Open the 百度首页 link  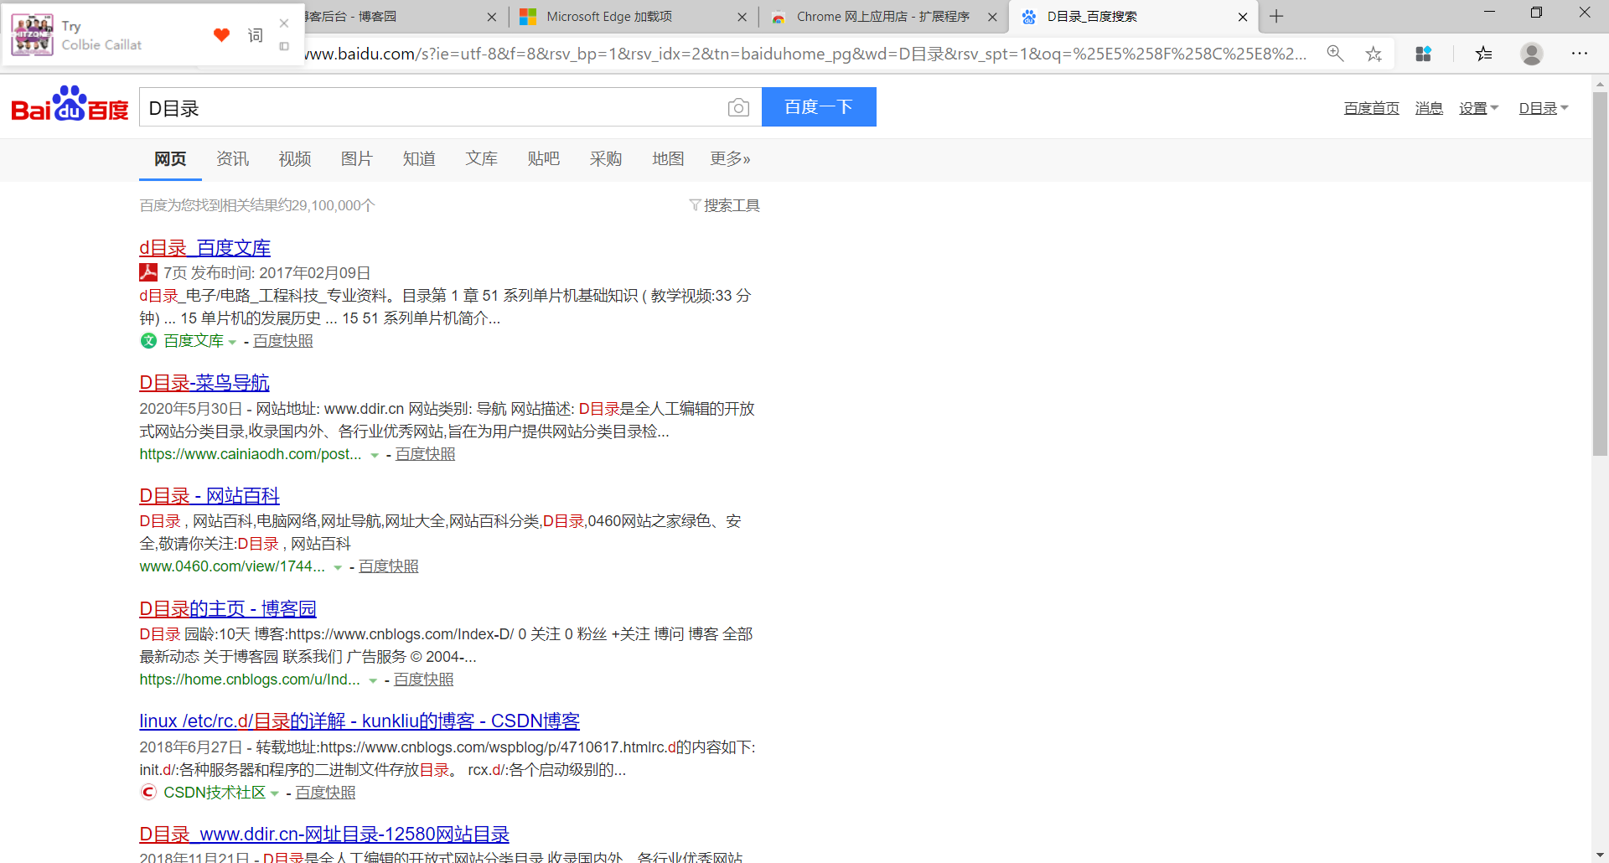[1372, 108]
